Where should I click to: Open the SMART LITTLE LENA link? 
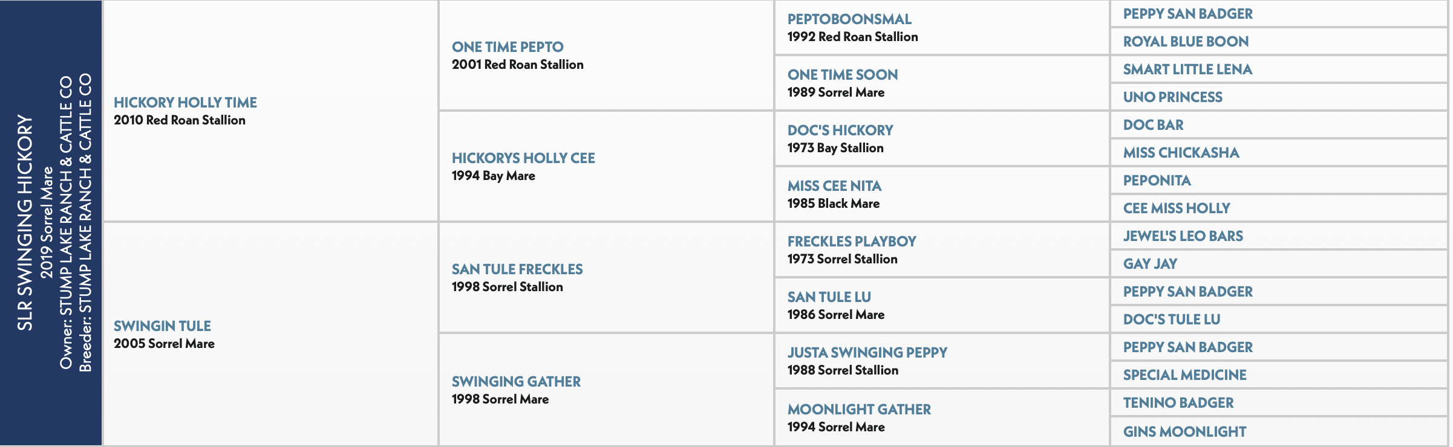(1187, 69)
